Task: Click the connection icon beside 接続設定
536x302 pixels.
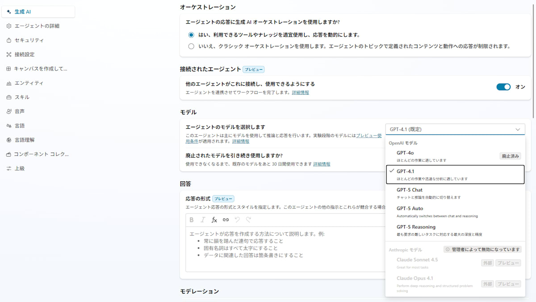Action: [x=9, y=55]
